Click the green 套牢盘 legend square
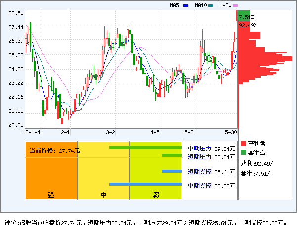Image resolution: width=297 pixels, height=225 pixels. pyautogui.click(x=243, y=151)
